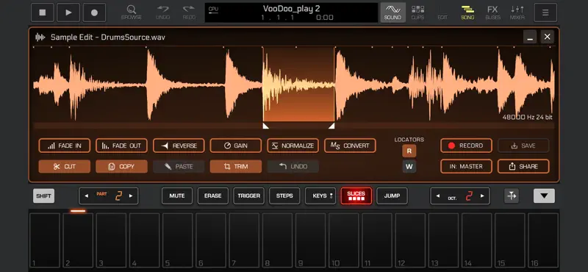Toggle Erase mode
Screen dimensions: 588x272
[x=212, y=196]
